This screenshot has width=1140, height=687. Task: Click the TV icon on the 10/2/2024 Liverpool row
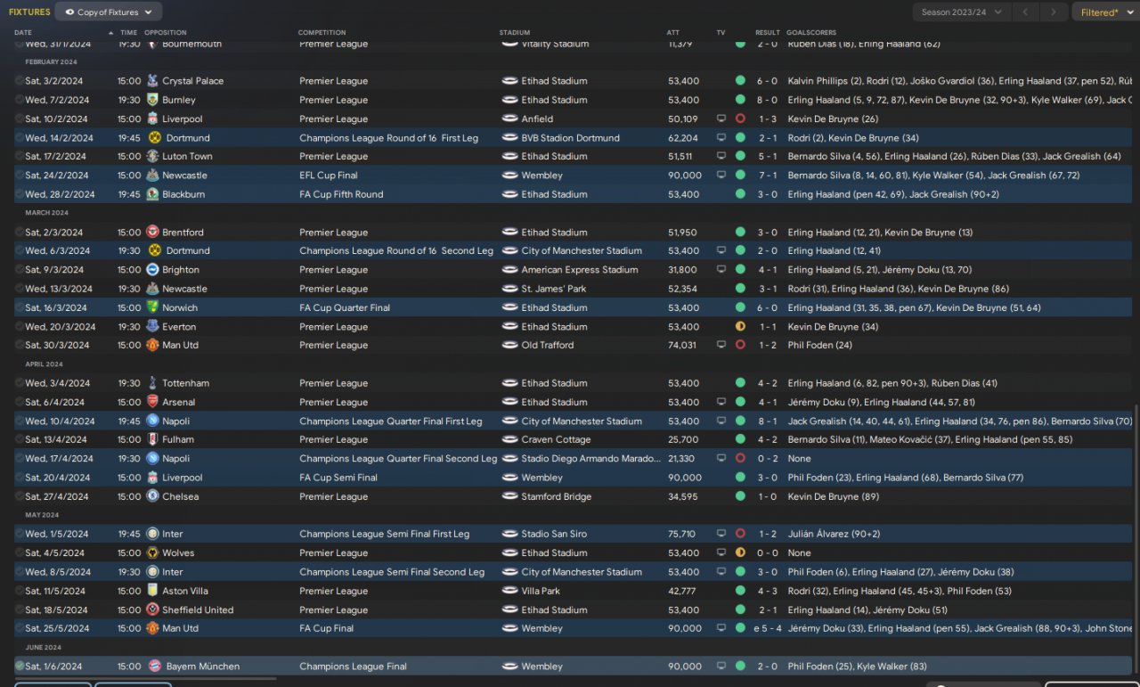tap(721, 119)
